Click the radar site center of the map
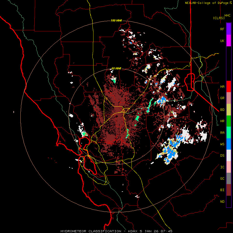This screenshot has width=233, height=233. coord(116,116)
